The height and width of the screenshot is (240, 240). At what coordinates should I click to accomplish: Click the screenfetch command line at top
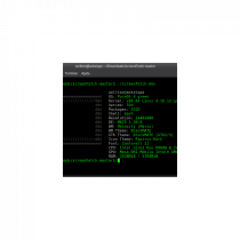click(x=109, y=84)
